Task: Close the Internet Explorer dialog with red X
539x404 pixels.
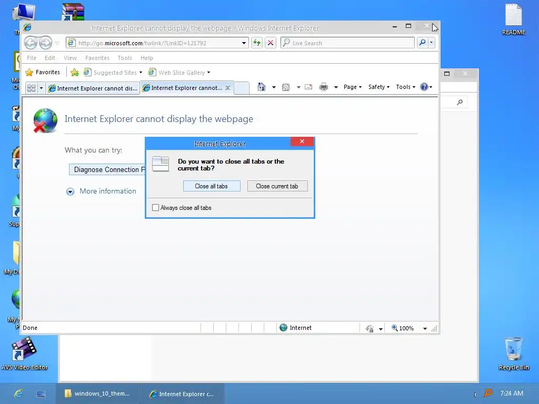Action: 302,141
